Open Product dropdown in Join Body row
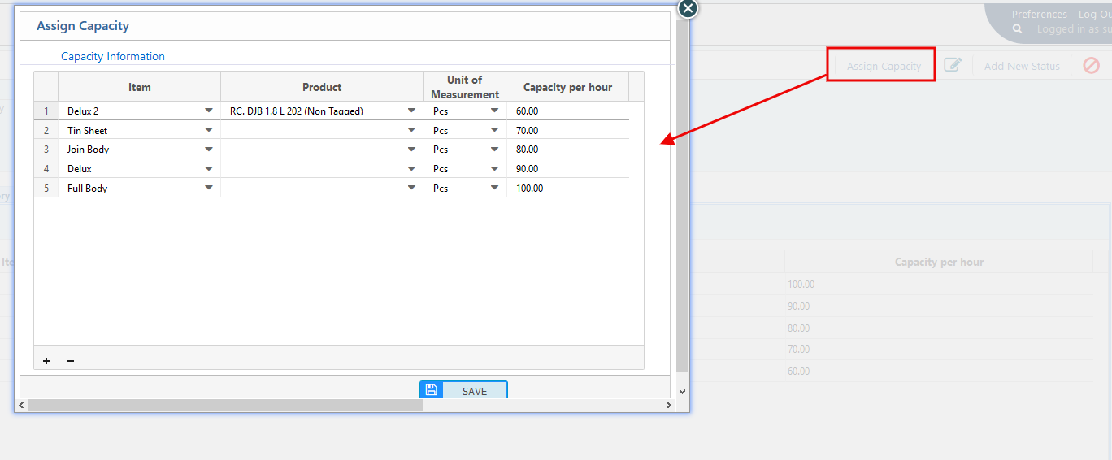 click(411, 150)
